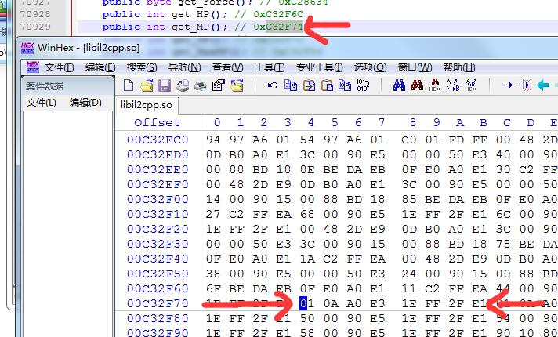Open Find Hex with the HEX binoculars icon

pos(435,85)
